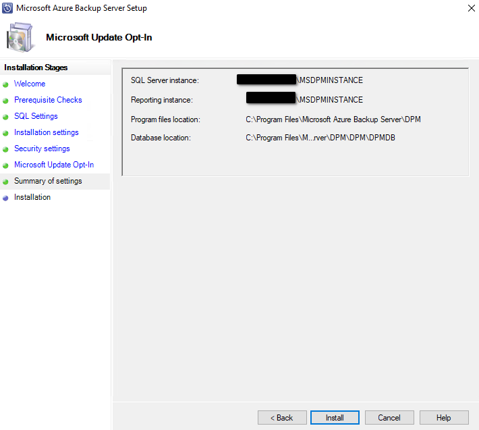Click the green bullet beside Welcome
Image resolution: width=479 pixels, height=430 pixels.
click(5, 84)
